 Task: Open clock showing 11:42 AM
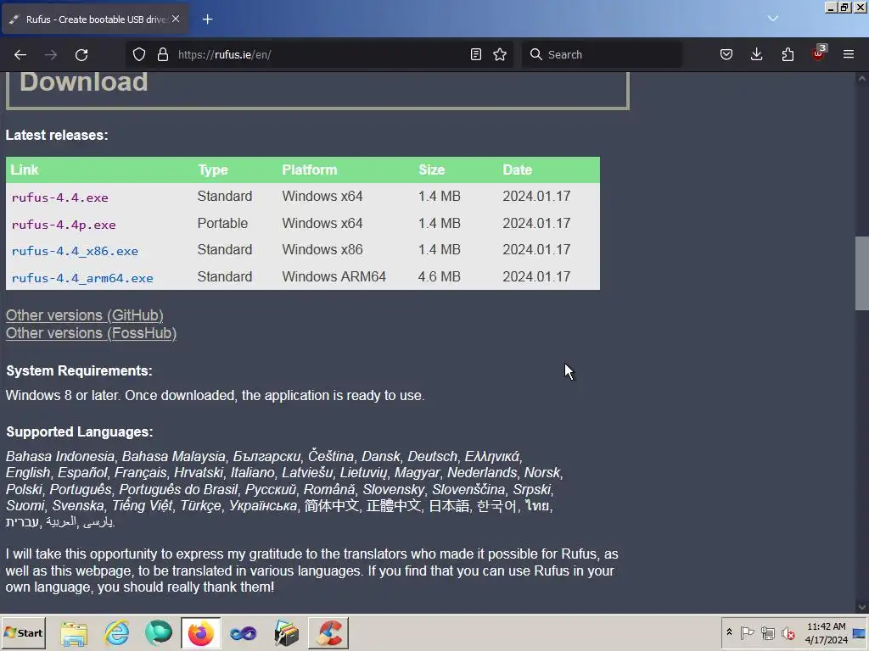(x=826, y=633)
